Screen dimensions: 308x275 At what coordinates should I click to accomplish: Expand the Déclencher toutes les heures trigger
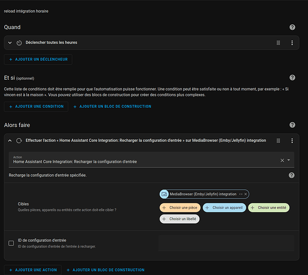(10, 43)
